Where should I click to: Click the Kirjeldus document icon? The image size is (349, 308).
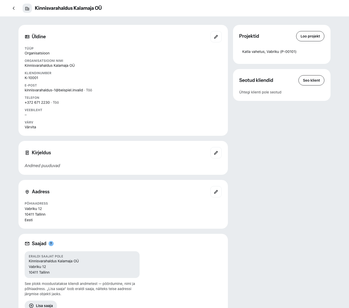pyautogui.click(x=27, y=153)
